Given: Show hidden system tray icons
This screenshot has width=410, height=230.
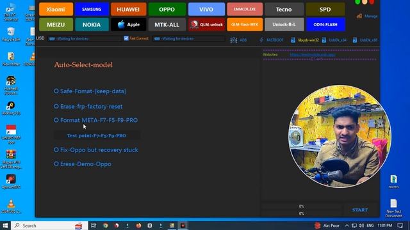Looking at the screenshot, I should tap(347, 226).
